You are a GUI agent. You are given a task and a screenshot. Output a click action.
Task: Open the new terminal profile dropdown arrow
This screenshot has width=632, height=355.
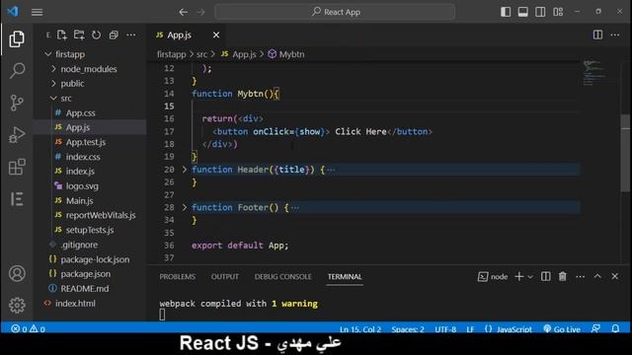point(530,277)
